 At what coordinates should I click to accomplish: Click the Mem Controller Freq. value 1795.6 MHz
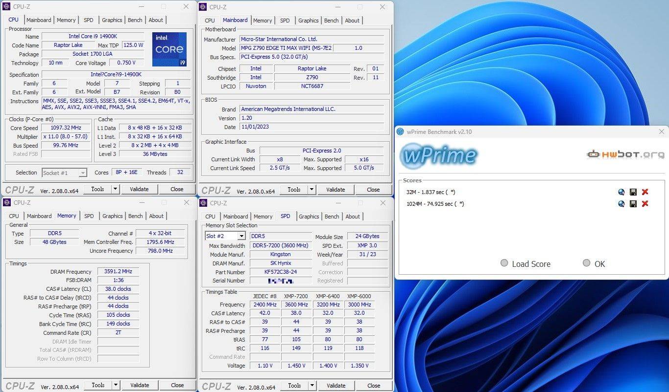(x=161, y=242)
